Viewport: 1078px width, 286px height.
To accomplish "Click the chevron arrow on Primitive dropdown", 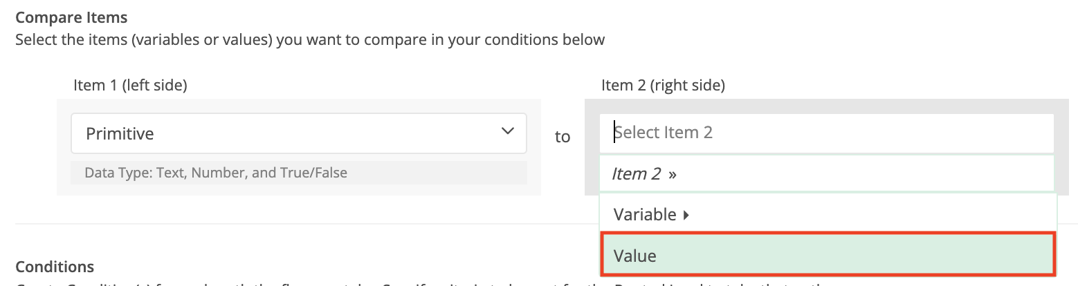I will tap(507, 131).
